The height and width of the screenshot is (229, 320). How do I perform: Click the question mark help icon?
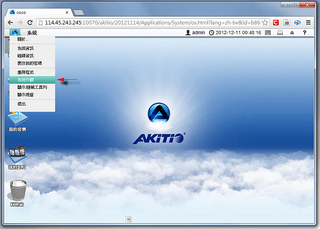point(304,33)
